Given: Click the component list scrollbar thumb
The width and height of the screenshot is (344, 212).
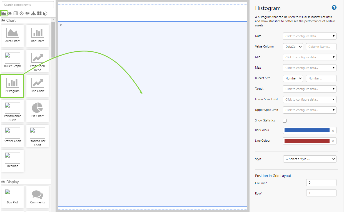Looking at the screenshot, I should tap(53, 39).
